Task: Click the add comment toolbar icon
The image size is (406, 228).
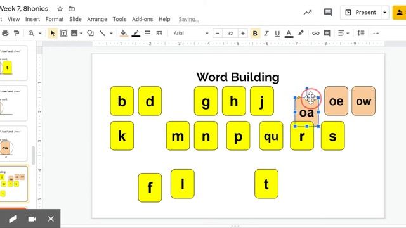Action: pyautogui.click(x=327, y=33)
